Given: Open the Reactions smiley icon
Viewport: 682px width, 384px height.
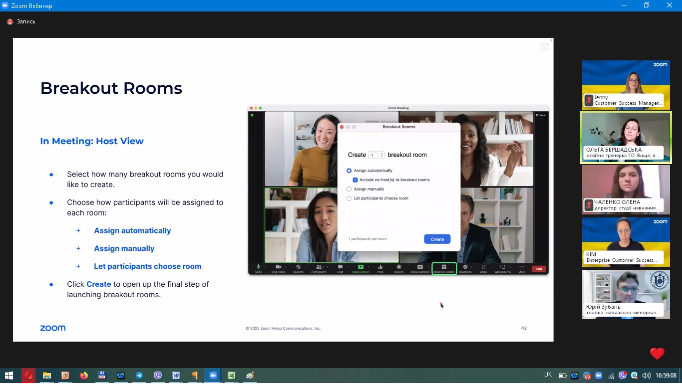Looking at the screenshot, I should tap(465, 267).
